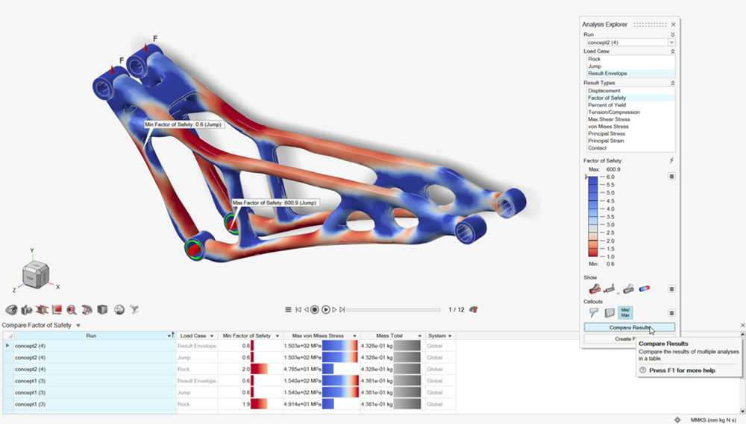Open the legend options menu icon
The width and height of the screenshot is (746, 424).
671,177
